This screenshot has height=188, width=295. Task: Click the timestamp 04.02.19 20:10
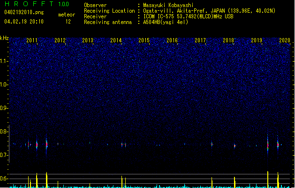24,22
